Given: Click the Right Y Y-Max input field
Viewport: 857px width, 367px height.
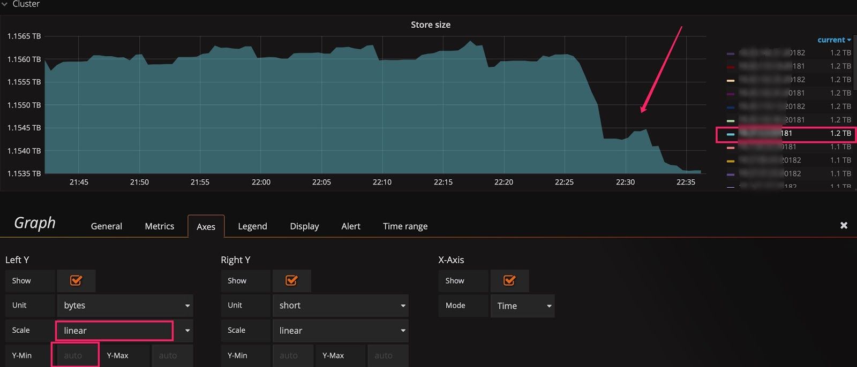Looking at the screenshot, I should tap(388, 355).
